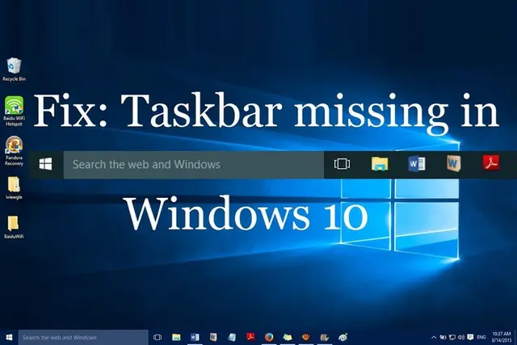Open the volume speaker icon in the tray

coord(461,337)
